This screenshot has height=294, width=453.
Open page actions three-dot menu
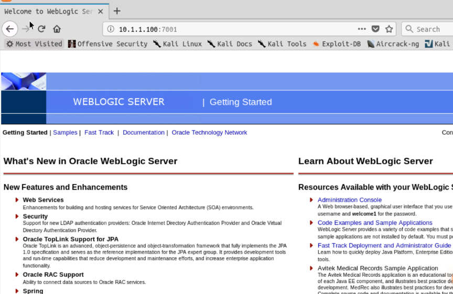tap(362, 29)
